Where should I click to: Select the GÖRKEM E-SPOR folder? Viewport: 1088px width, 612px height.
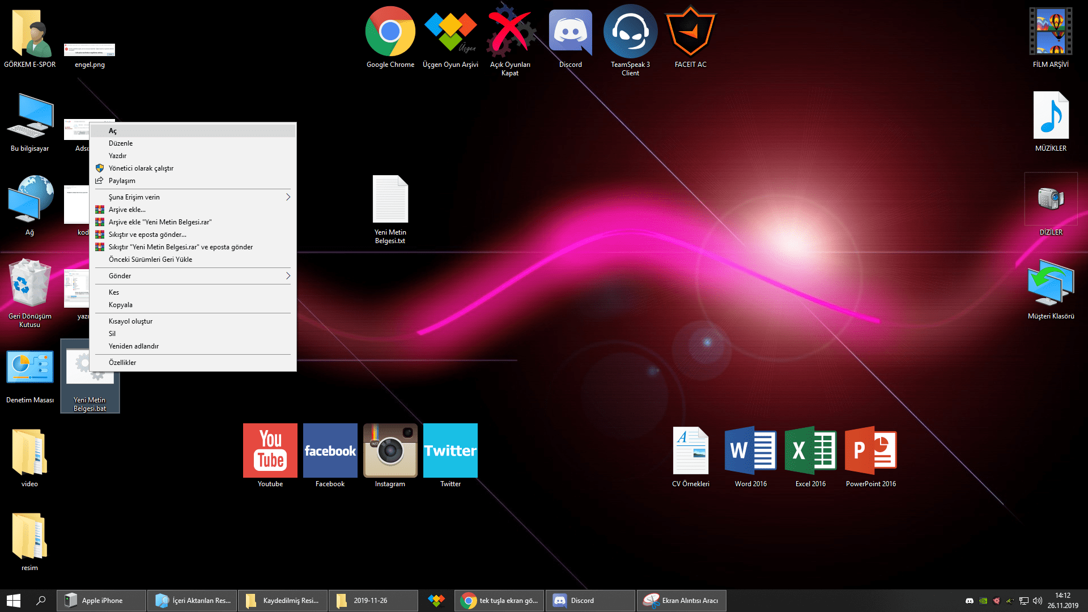[29, 37]
